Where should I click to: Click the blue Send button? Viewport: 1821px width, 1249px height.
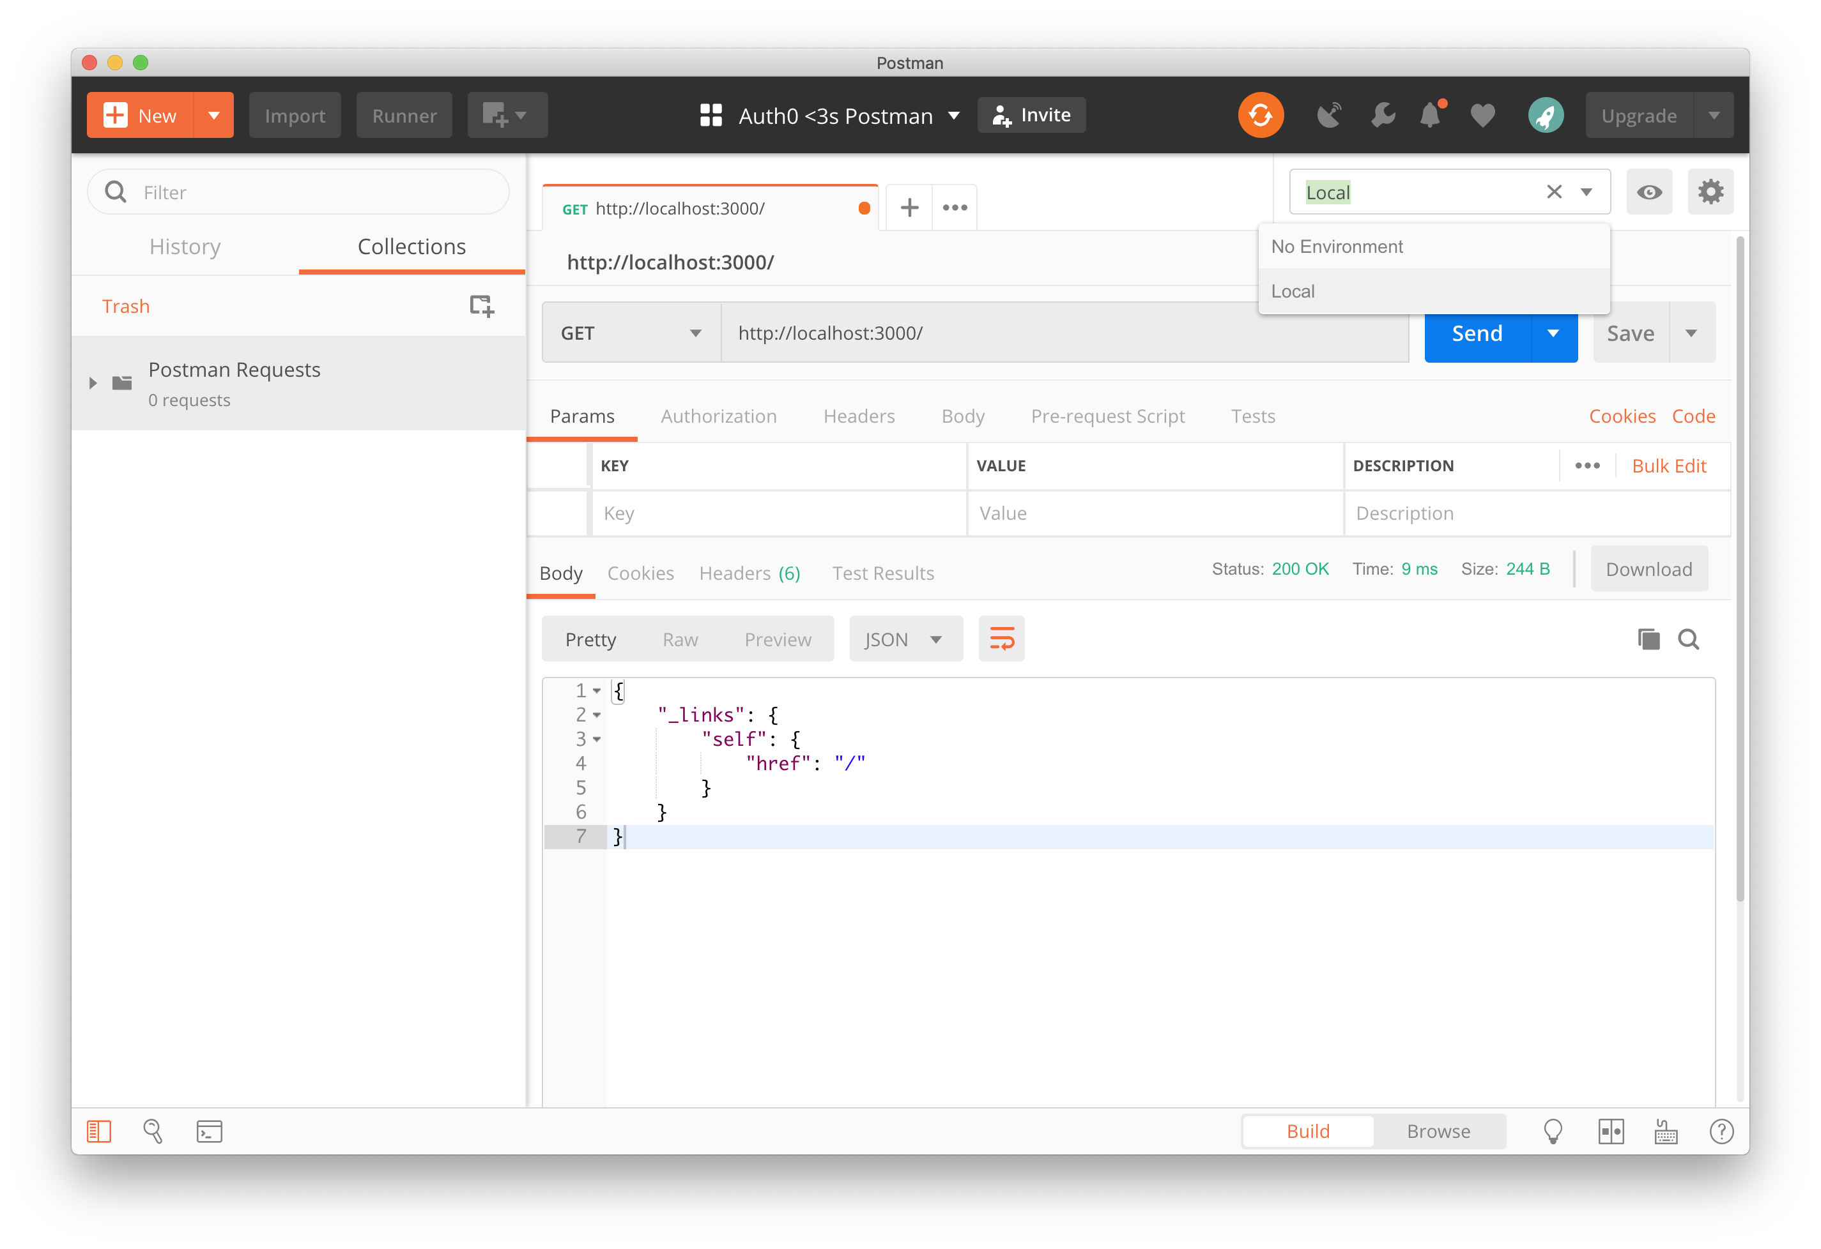[1476, 333]
